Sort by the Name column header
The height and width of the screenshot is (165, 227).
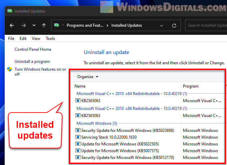tap(80, 86)
